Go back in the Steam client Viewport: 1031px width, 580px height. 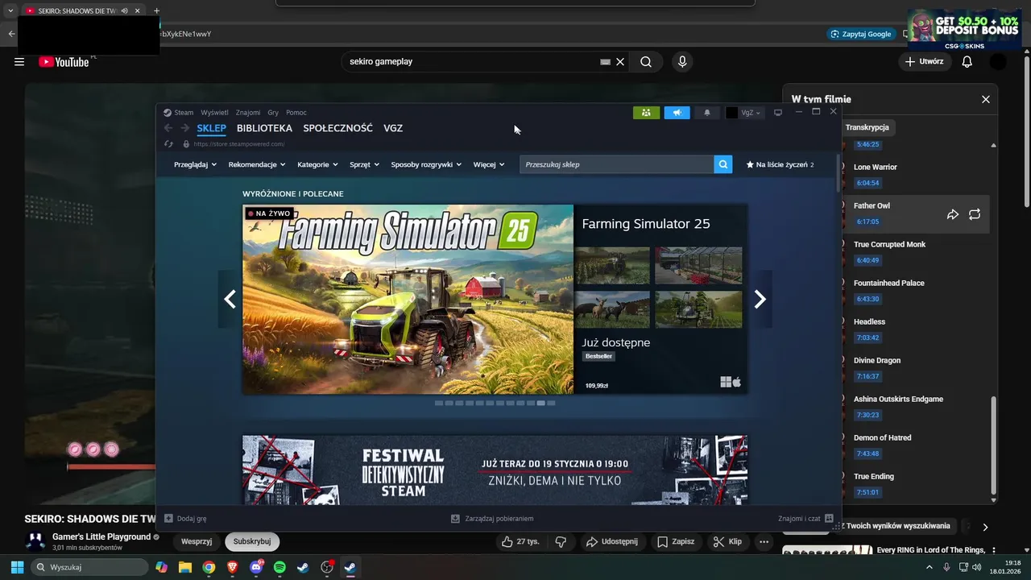point(168,128)
